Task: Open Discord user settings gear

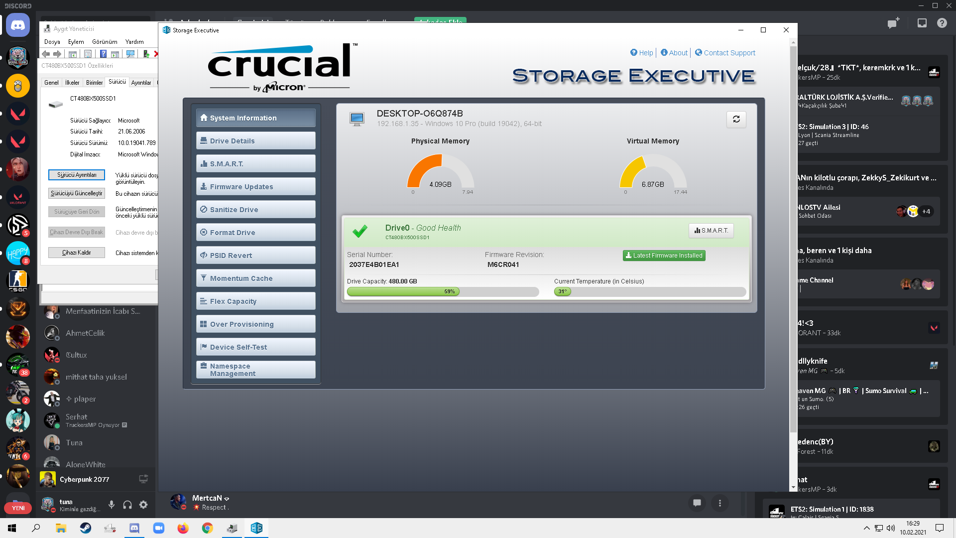Action: click(x=143, y=505)
